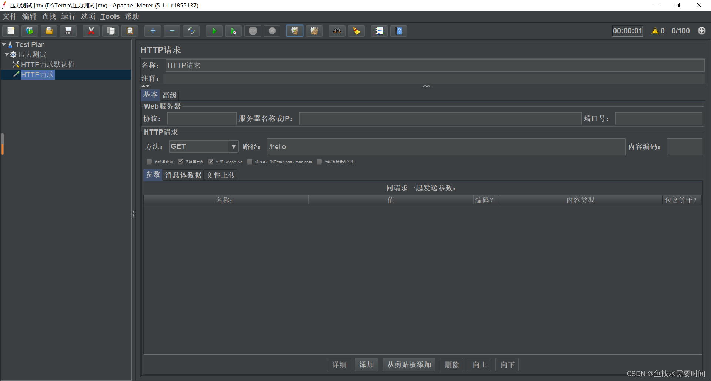This screenshot has width=711, height=381.
Task: Open Search with binoculars icon
Action: (x=337, y=31)
